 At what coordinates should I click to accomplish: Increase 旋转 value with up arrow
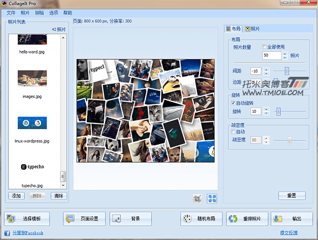click(x=266, y=110)
